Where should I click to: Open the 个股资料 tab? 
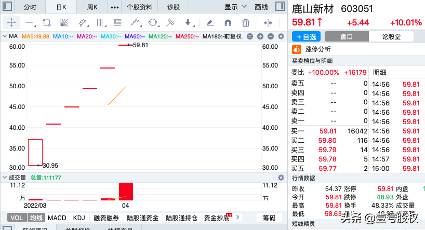(139, 7)
